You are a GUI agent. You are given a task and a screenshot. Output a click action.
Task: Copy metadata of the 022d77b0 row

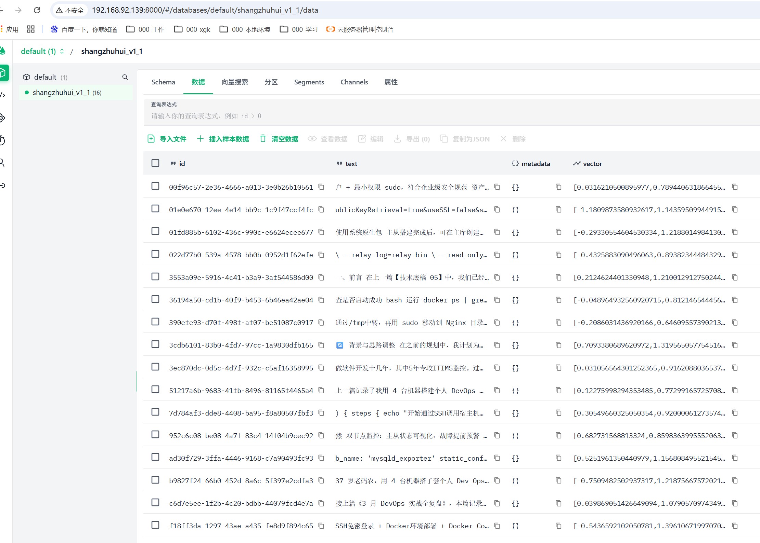(558, 255)
